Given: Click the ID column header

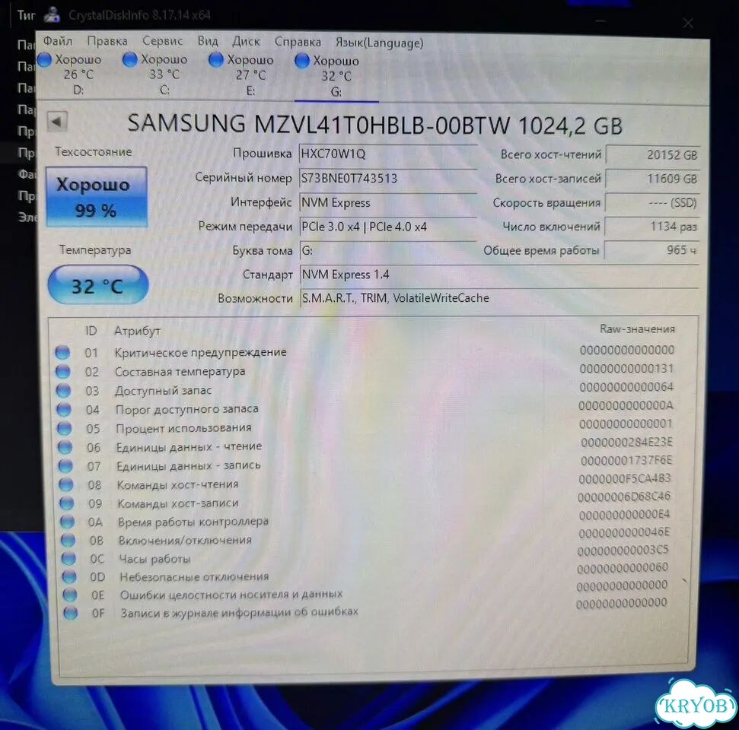Looking at the screenshot, I should point(91,331).
